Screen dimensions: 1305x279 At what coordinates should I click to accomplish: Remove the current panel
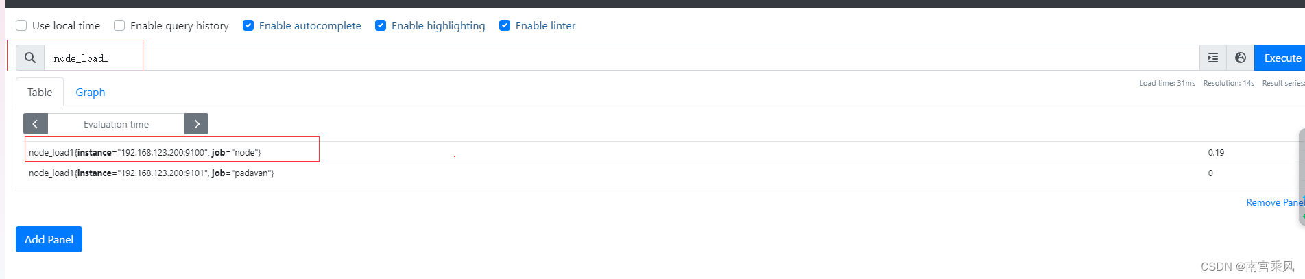tap(1275, 202)
